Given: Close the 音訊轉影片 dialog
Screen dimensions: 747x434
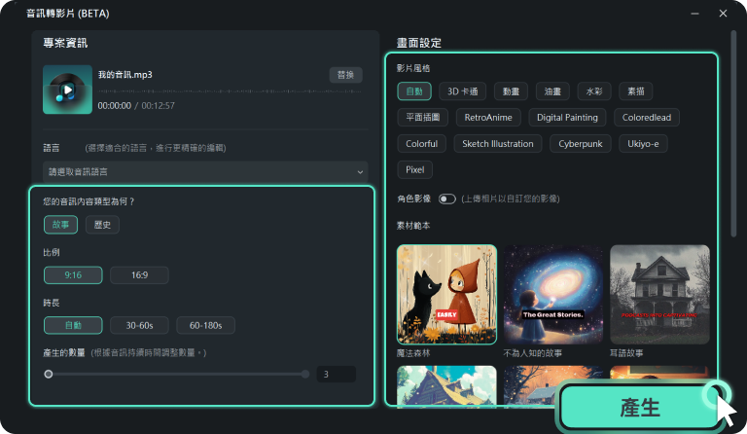Looking at the screenshot, I should click(x=724, y=14).
